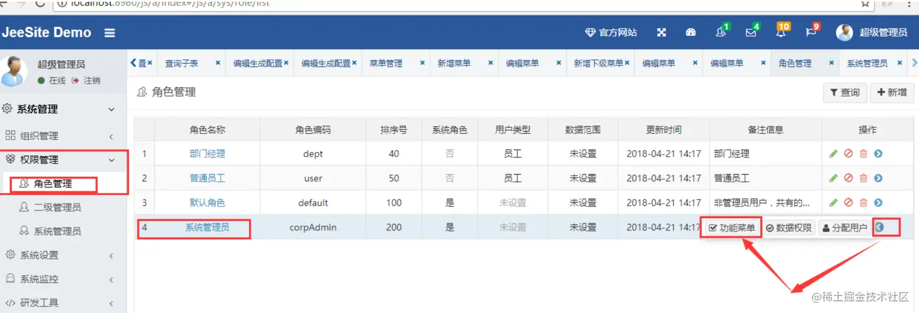Edit the 默认角色 role with pencil icon
919x313 pixels.
[833, 202]
